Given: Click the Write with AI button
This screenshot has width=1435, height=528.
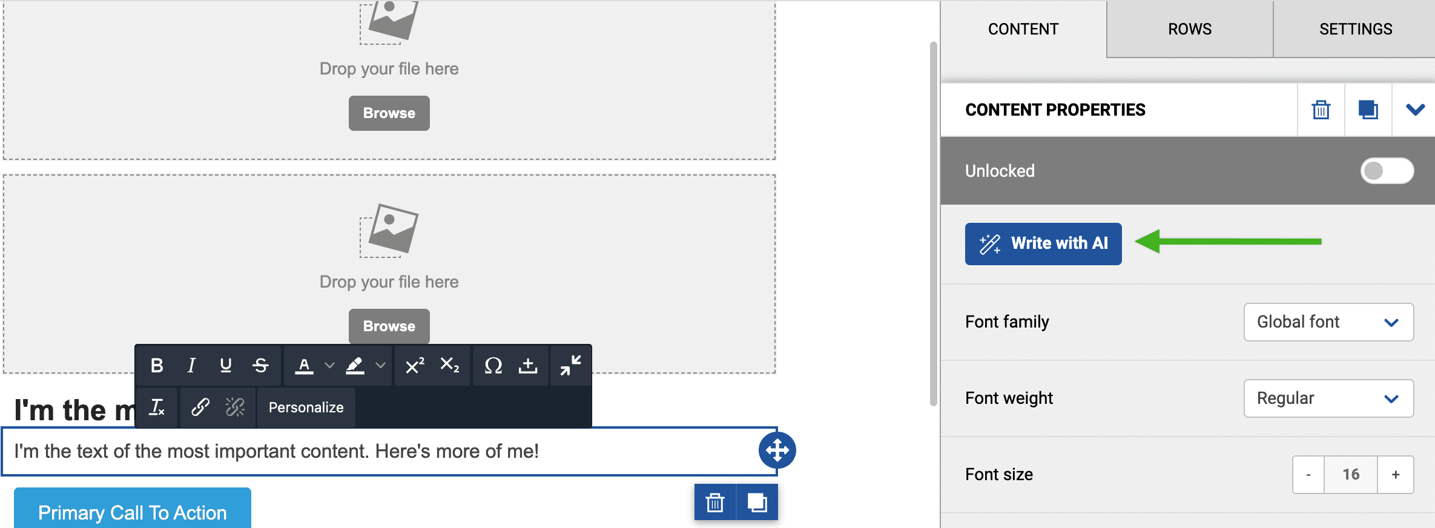Looking at the screenshot, I should 1043,243.
